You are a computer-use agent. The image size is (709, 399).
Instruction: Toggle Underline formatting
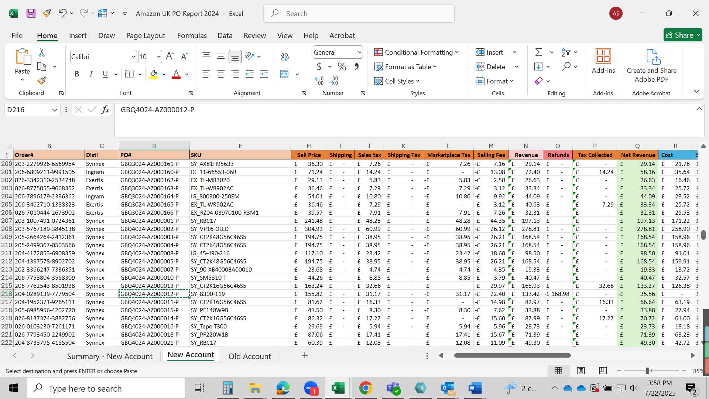[105, 74]
